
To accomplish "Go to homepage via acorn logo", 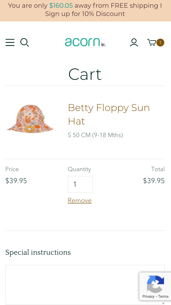I will [x=85, y=42].
